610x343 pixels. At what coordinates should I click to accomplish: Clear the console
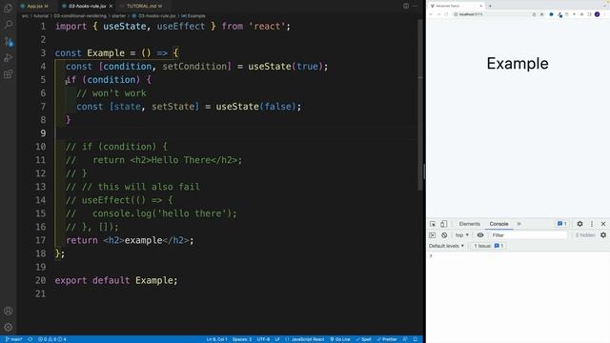tap(444, 235)
